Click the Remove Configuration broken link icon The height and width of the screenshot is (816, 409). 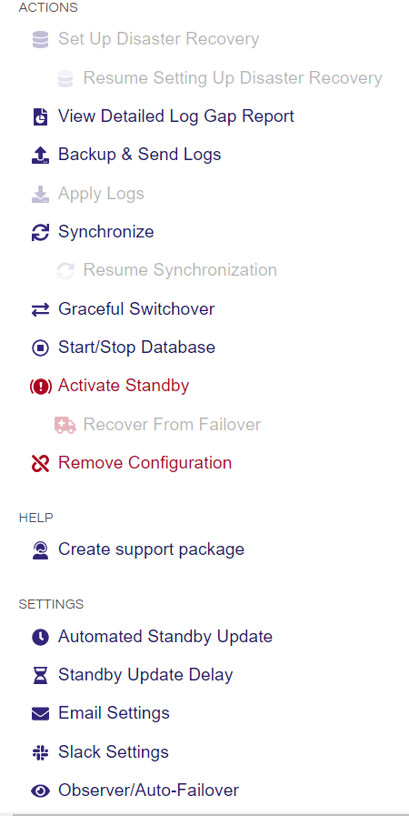(x=41, y=463)
